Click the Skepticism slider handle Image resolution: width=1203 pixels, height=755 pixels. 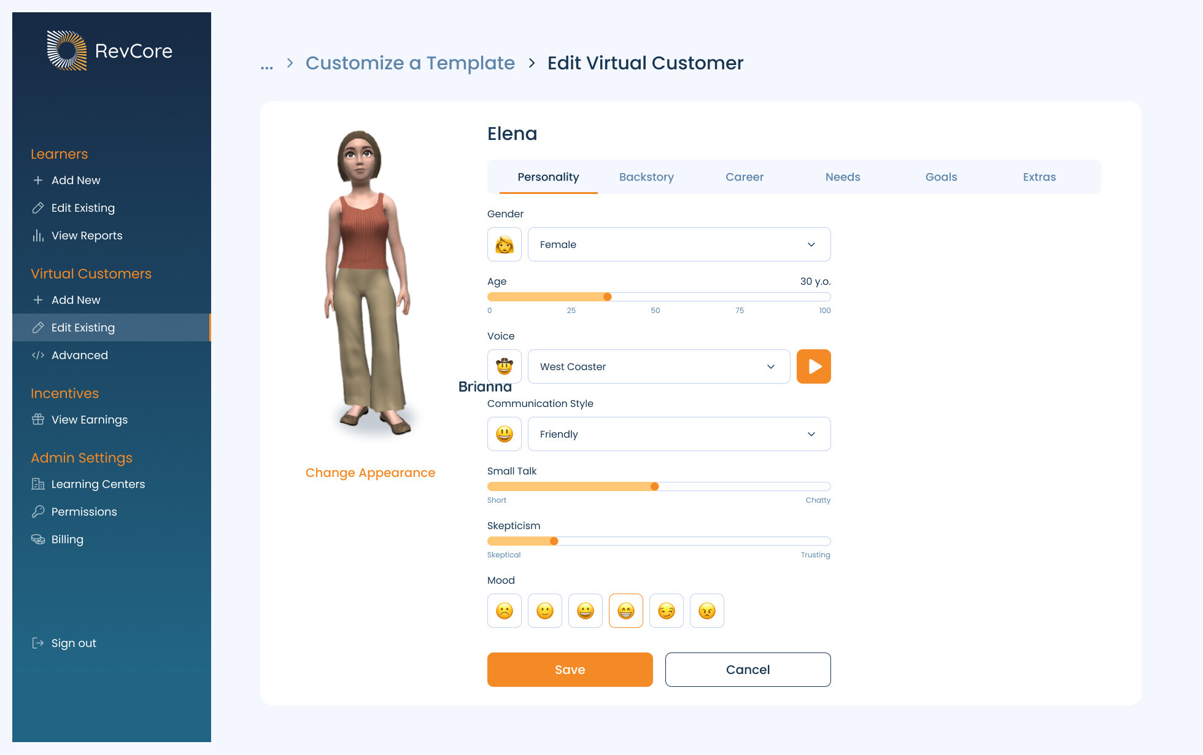(554, 541)
